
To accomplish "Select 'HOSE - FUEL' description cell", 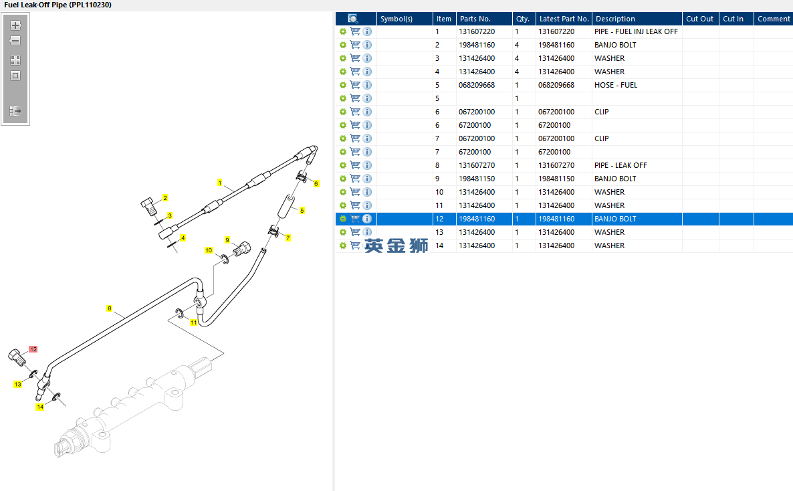I will pyautogui.click(x=637, y=85).
